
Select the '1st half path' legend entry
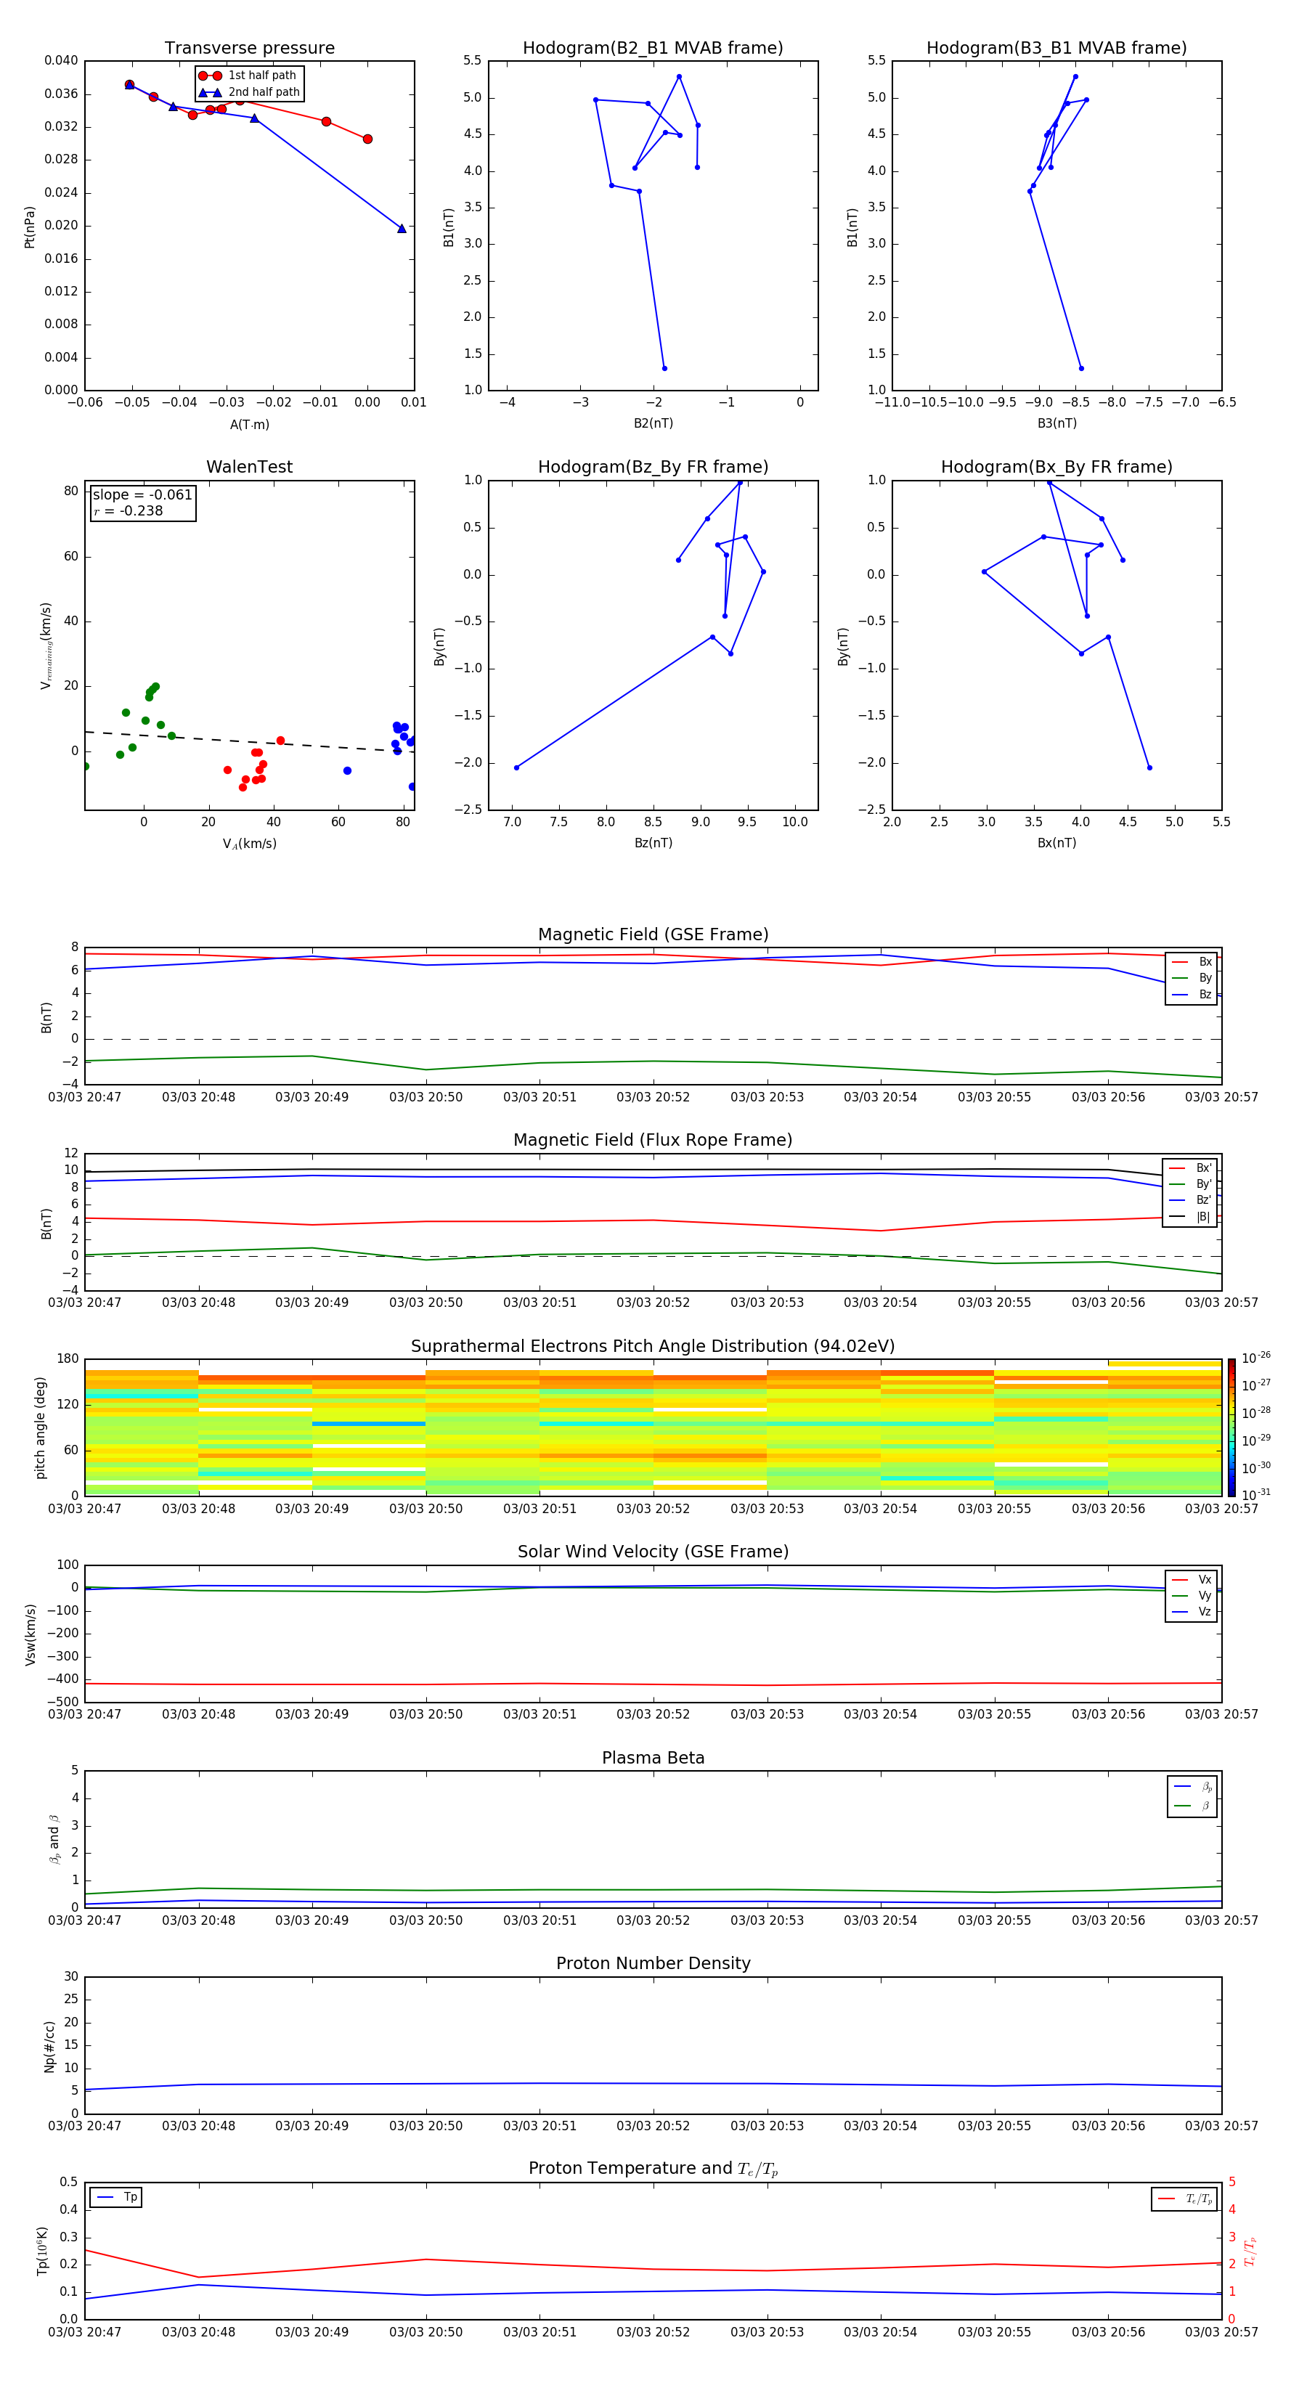[248, 76]
